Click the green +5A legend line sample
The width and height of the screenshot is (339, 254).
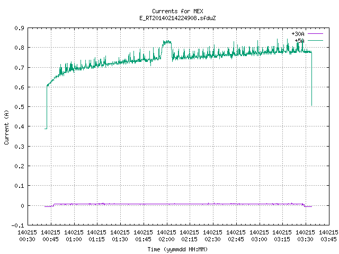click(315, 40)
